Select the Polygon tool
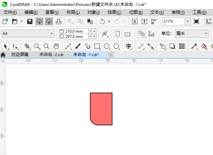 tap(116, 46)
